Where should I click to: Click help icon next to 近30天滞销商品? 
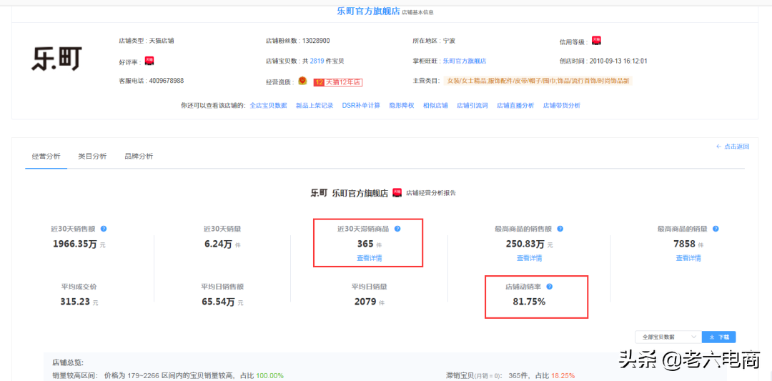tap(397, 229)
